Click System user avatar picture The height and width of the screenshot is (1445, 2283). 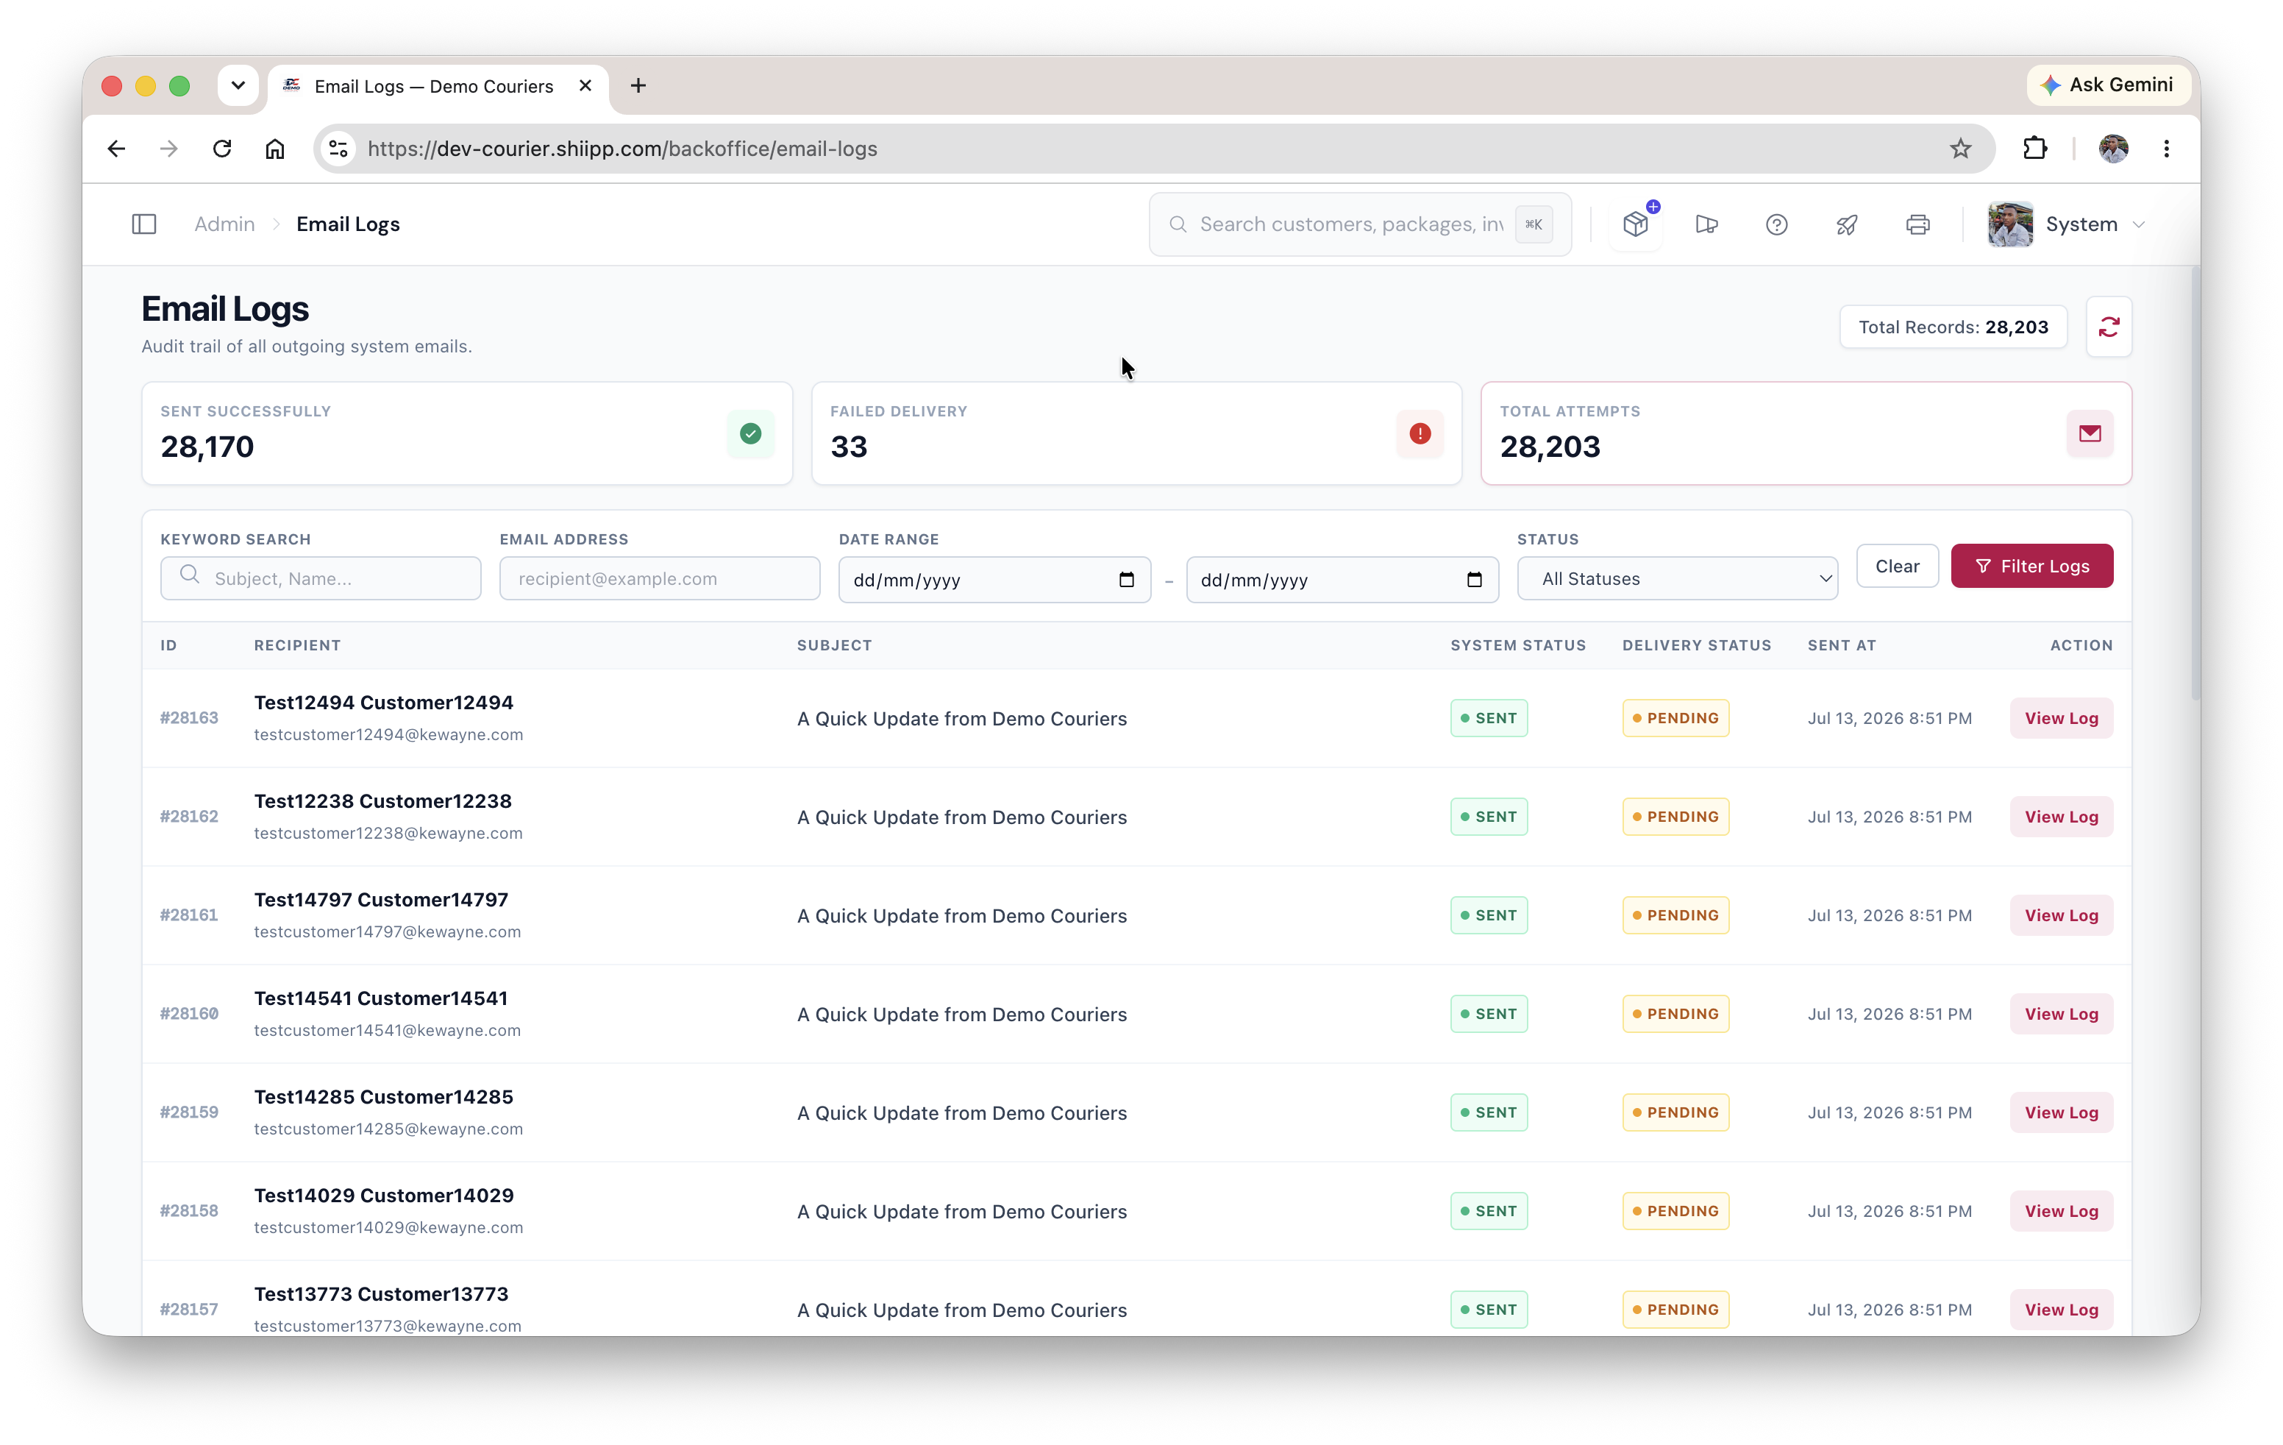(2010, 224)
